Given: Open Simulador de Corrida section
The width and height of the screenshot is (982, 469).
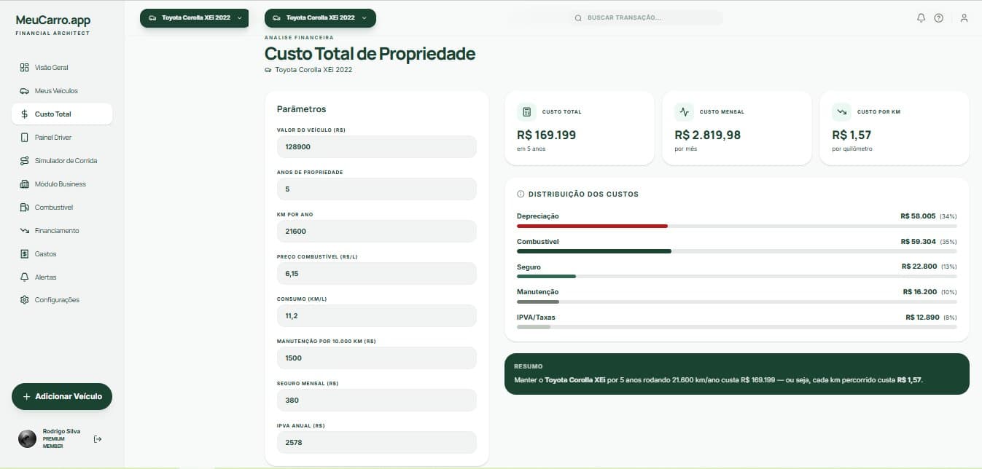Looking at the screenshot, I should click(62, 161).
